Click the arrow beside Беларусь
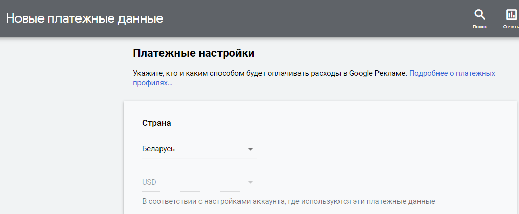 [x=251, y=149]
